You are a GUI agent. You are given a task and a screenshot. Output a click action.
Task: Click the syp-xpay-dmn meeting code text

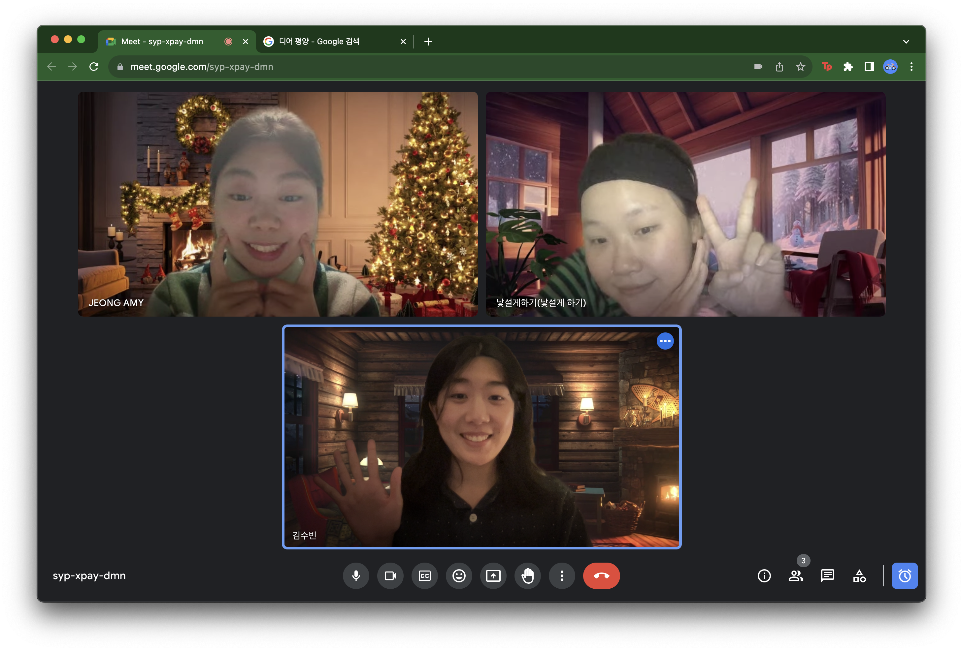89,575
